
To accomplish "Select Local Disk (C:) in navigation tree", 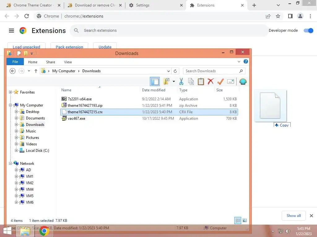I will click(37, 150).
